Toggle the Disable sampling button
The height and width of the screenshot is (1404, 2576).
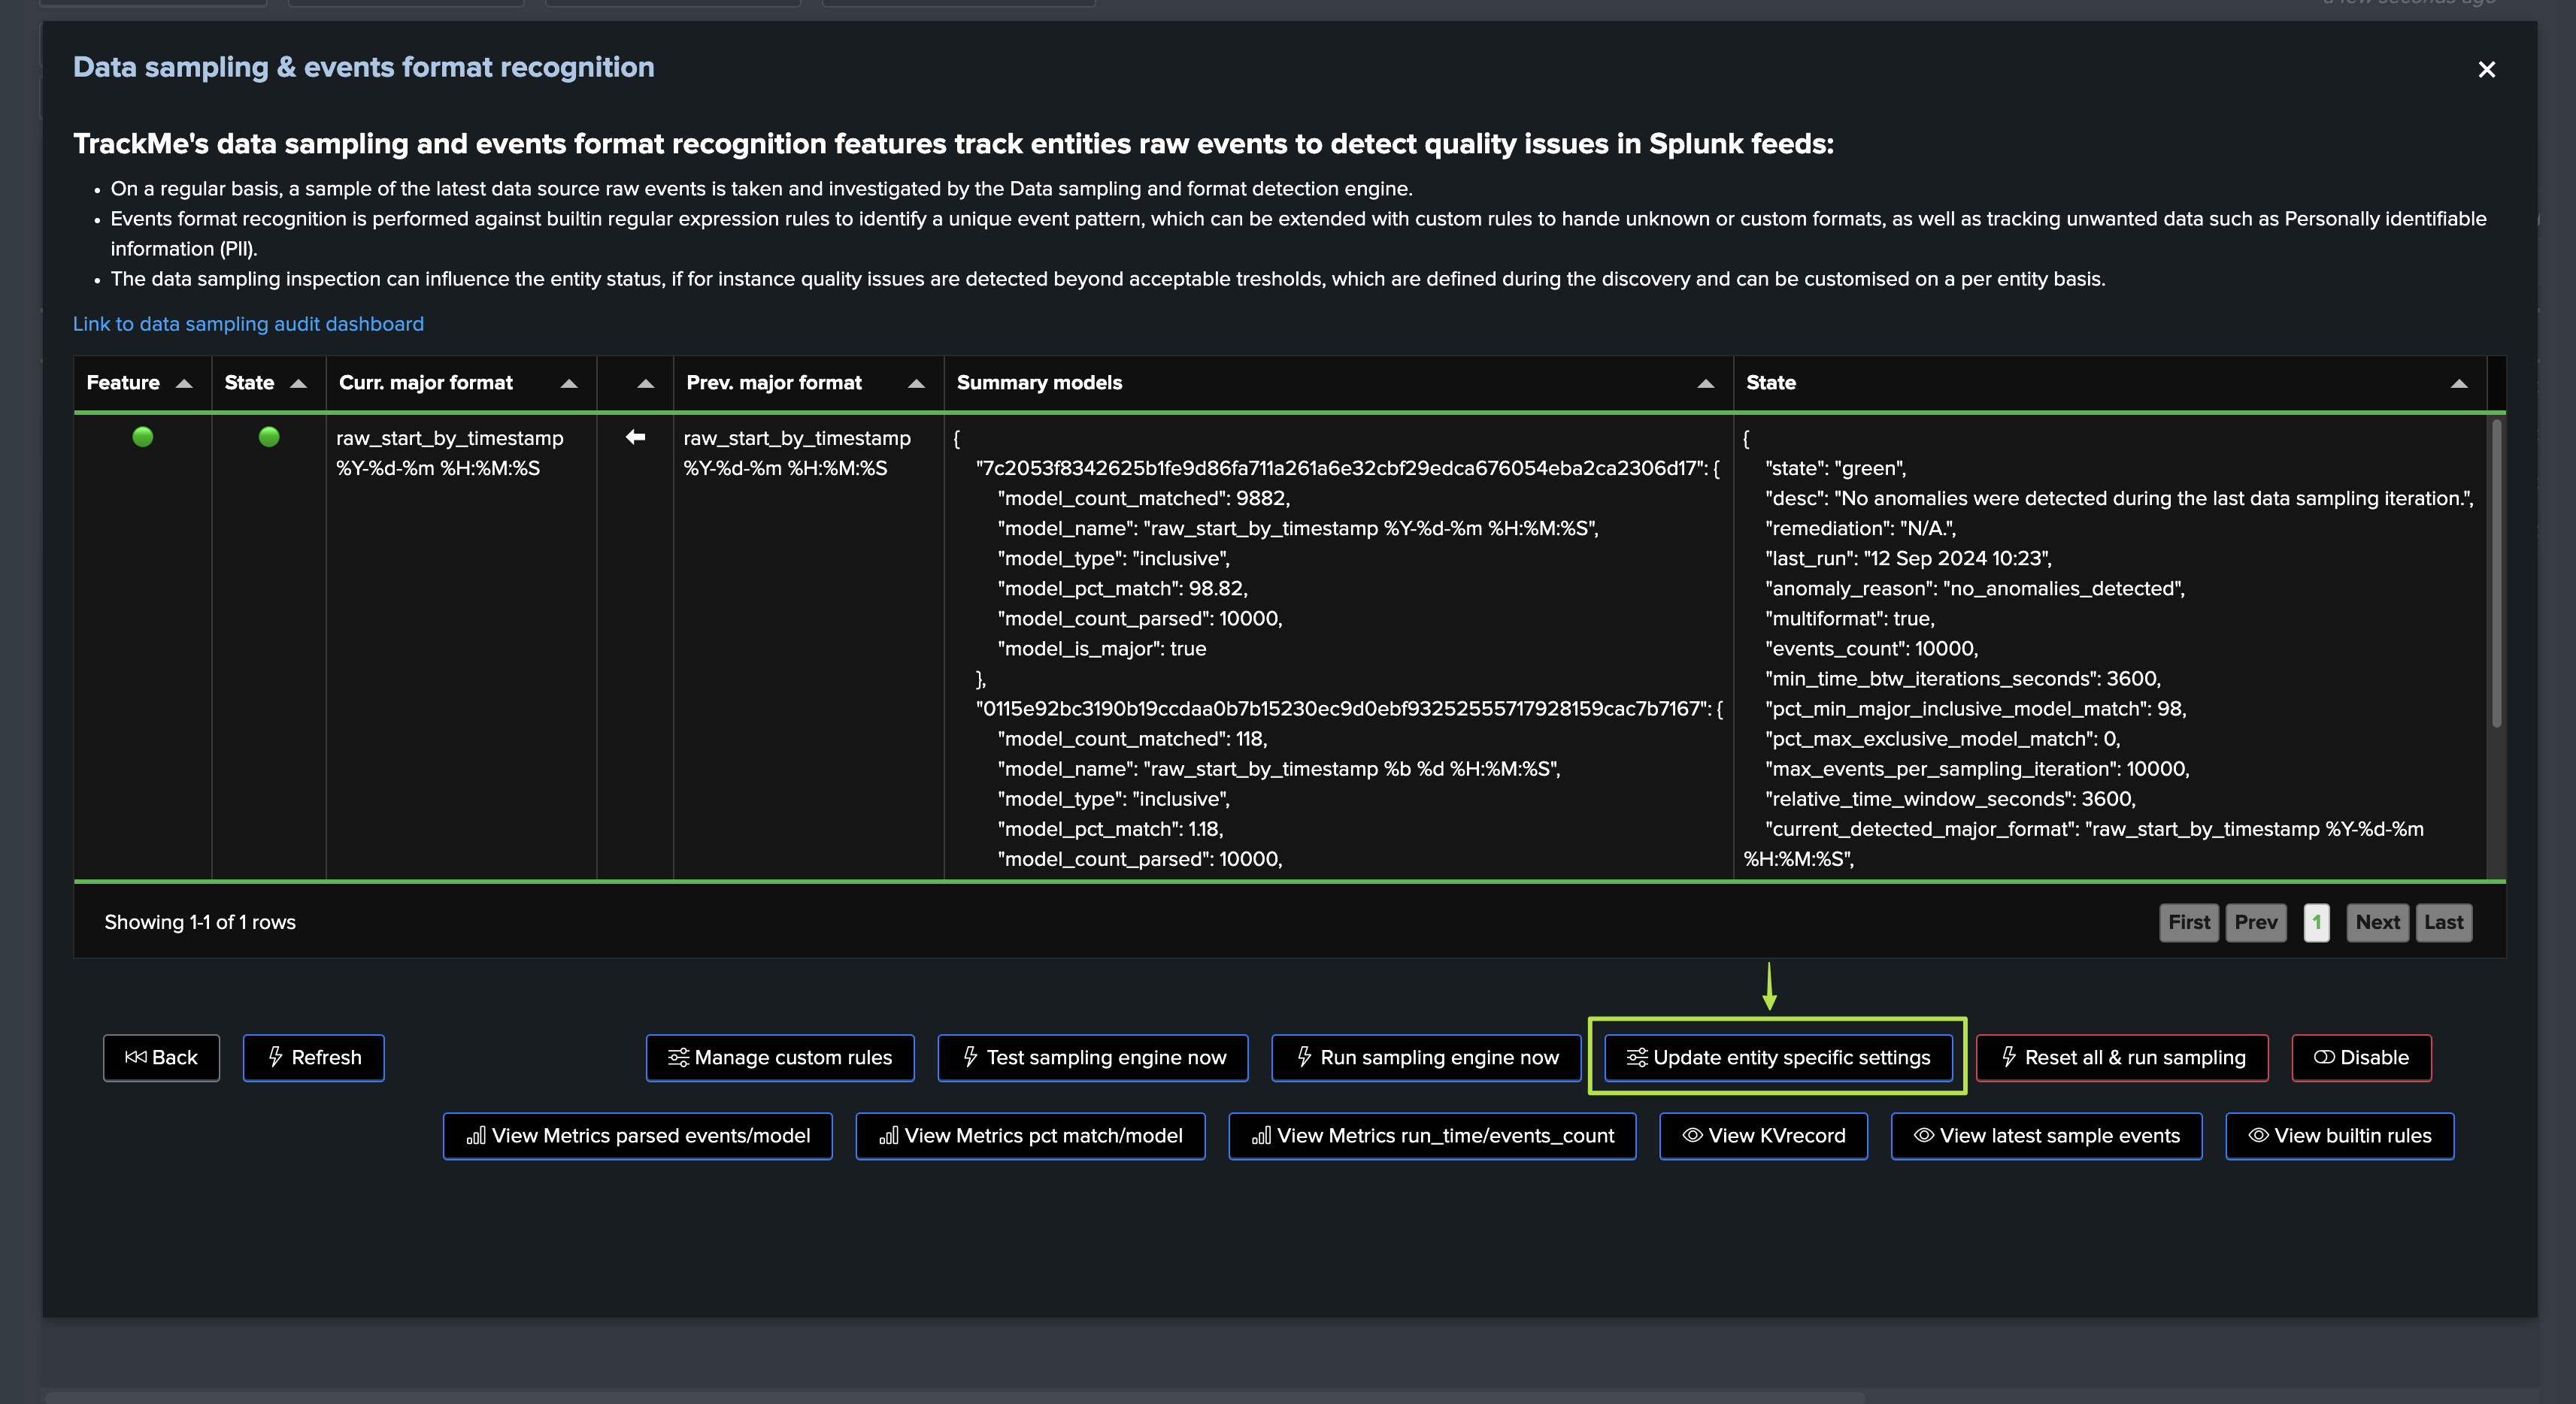click(2360, 1058)
